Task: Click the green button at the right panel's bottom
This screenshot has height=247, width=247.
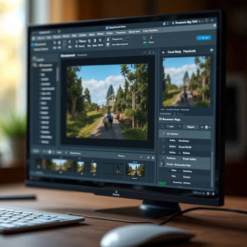Action: [162, 183]
